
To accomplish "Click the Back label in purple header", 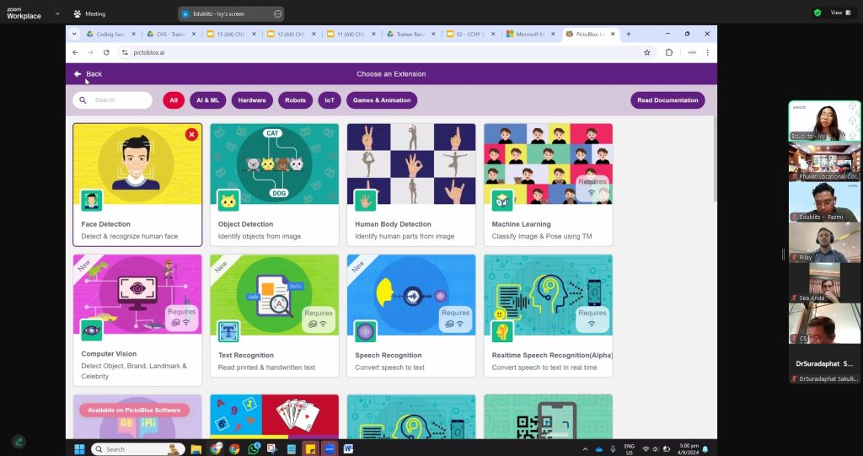I will coord(94,74).
